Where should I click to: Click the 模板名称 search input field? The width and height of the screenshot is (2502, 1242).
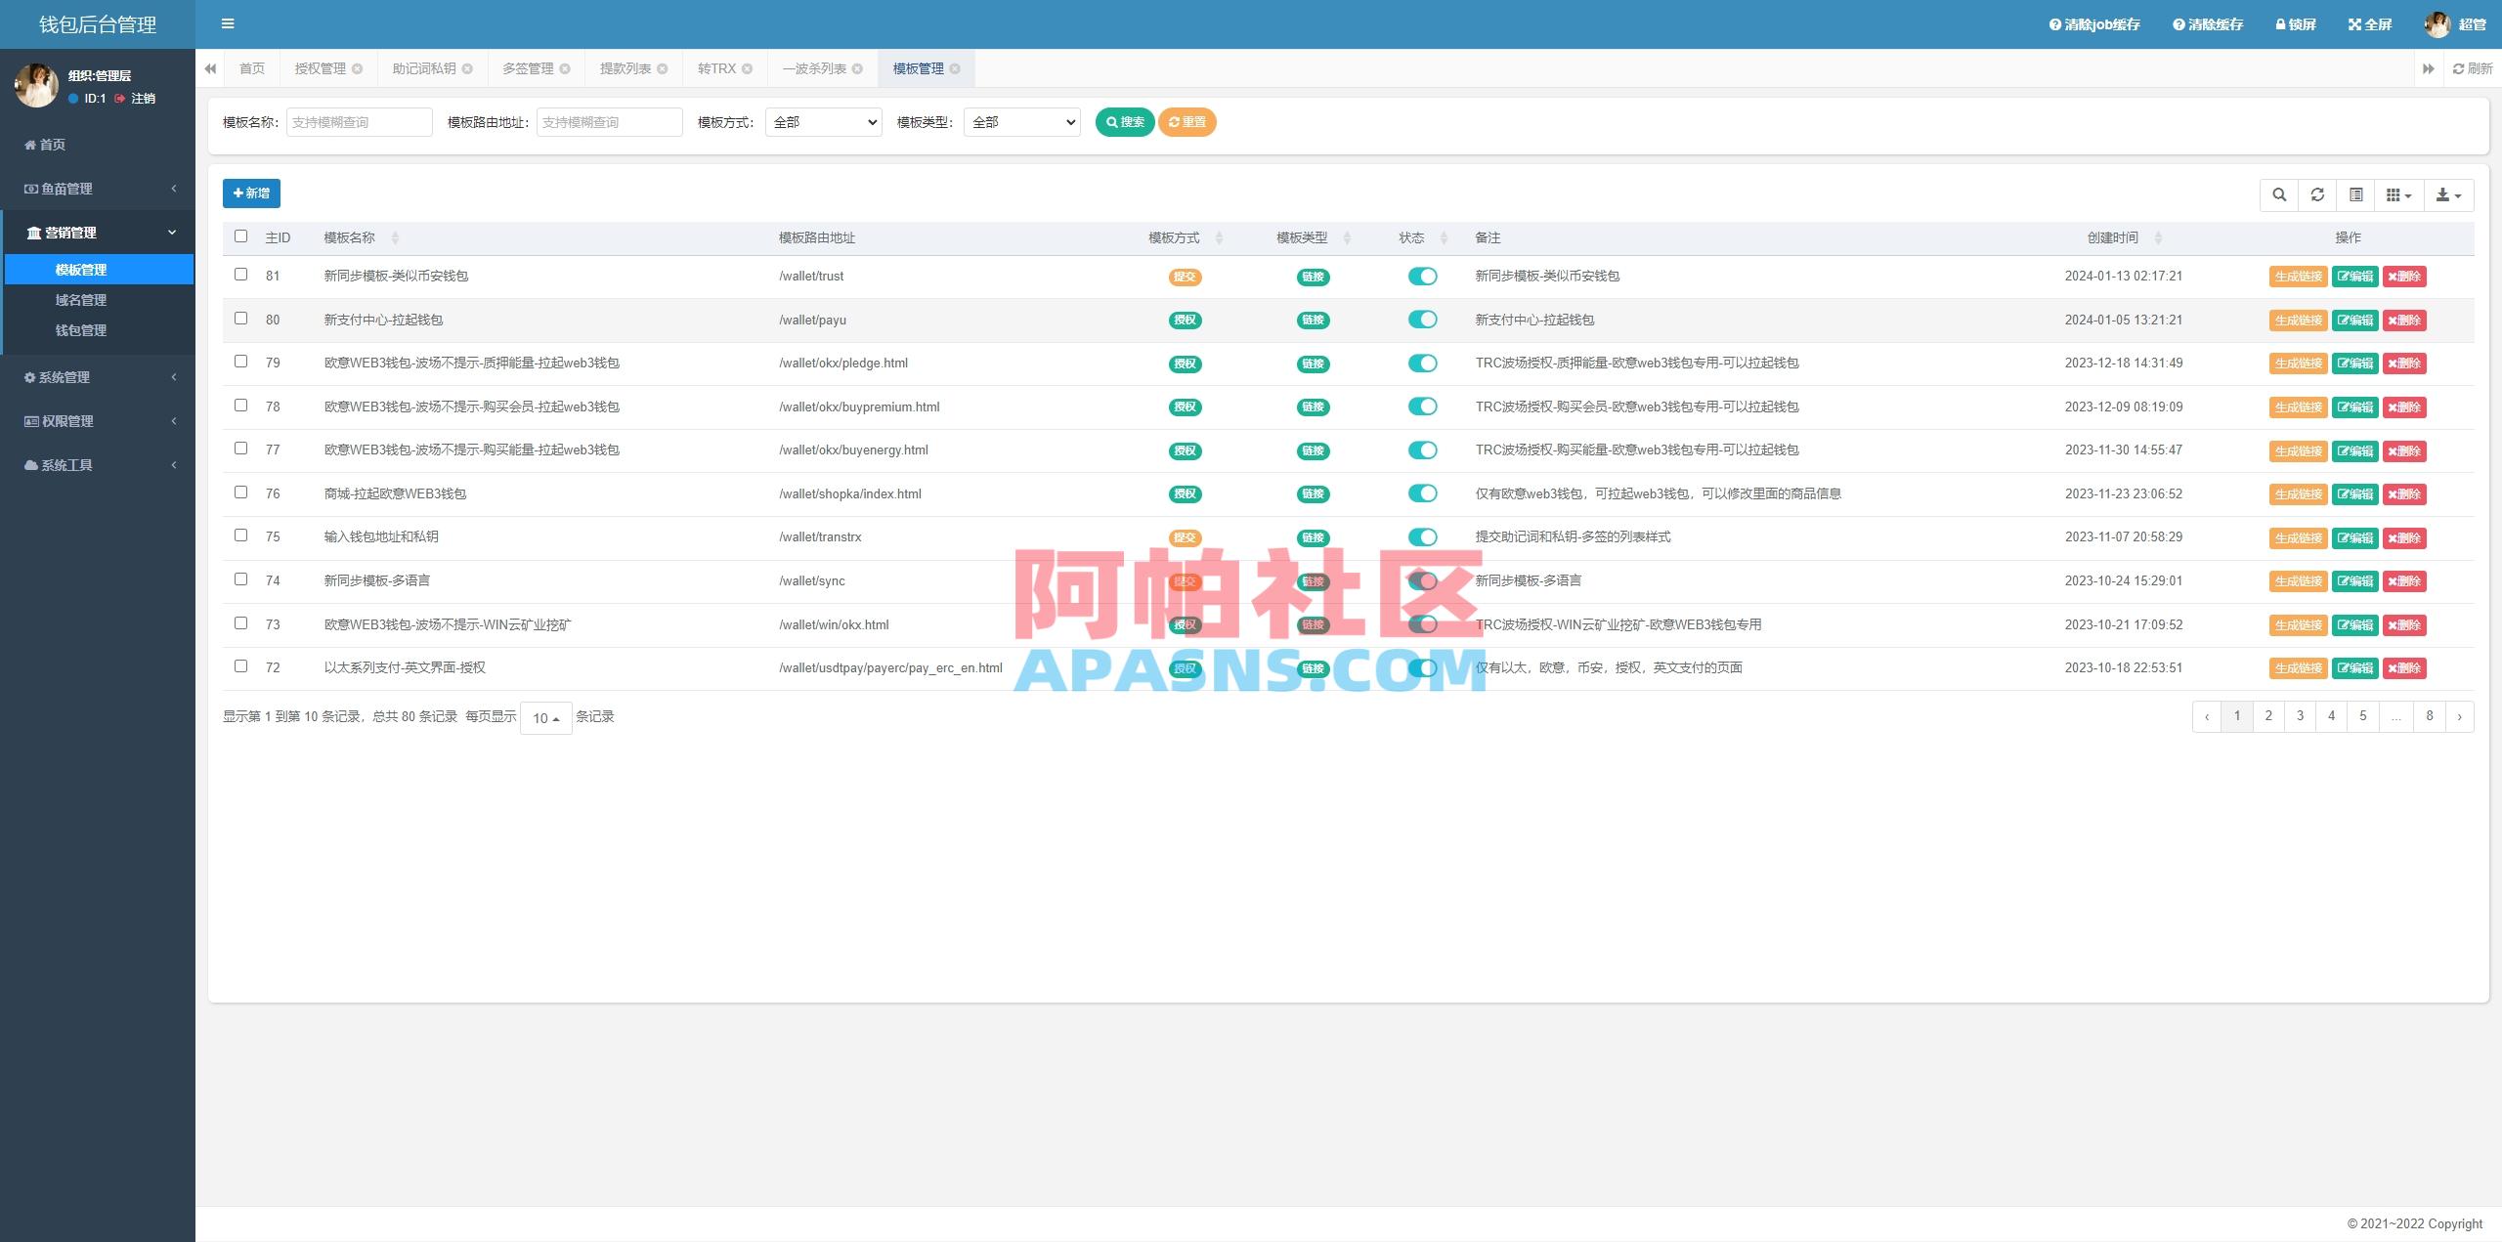(x=359, y=122)
